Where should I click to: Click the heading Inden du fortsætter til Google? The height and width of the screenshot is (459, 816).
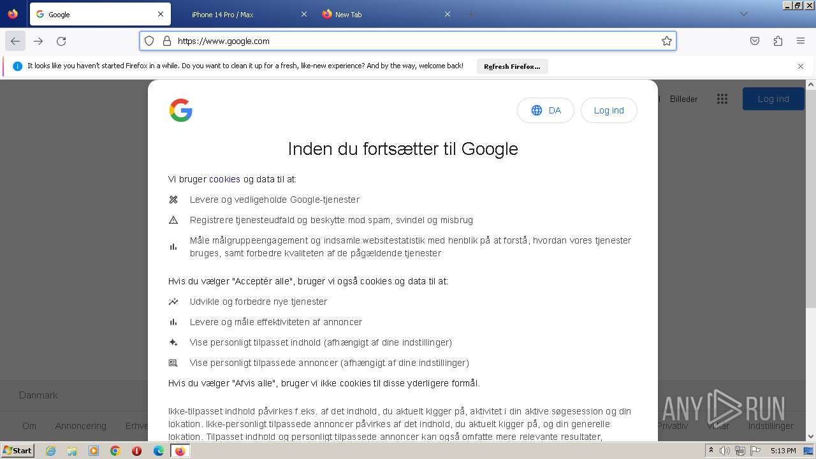[x=403, y=149]
